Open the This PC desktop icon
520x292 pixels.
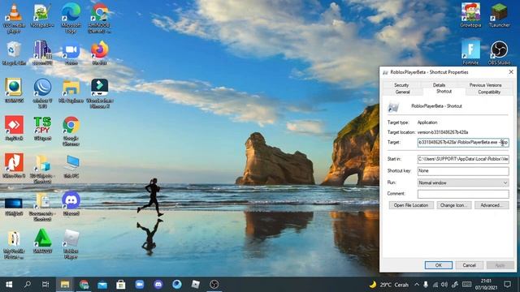[71, 166]
